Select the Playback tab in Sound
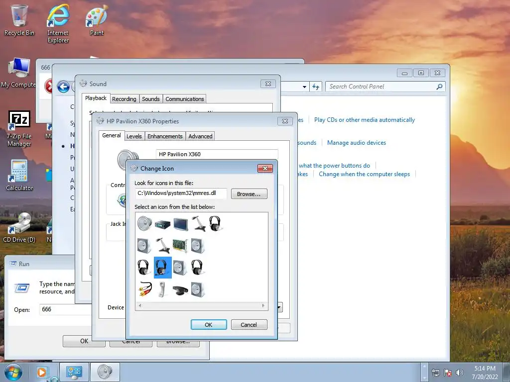This screenshot has width=510, height=382. pyautogui.click(x=96, y=98)
